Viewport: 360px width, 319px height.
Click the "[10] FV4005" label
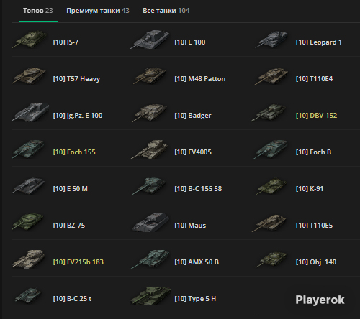pyautogui.click(x=193, y=152)
